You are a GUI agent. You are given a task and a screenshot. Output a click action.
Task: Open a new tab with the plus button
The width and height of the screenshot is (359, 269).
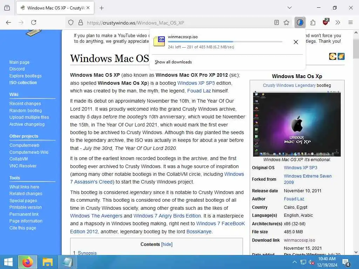click(x=102, y=8)
